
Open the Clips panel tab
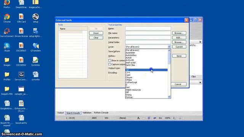(194, 76)
